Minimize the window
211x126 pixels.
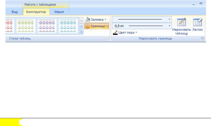click(x=193, y=5)
